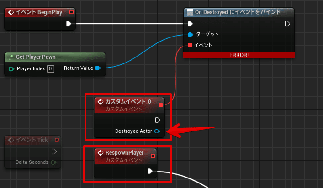The image size is (323, 188).
Task: Click the Delta Seconds green output pin
Action: 53,162
